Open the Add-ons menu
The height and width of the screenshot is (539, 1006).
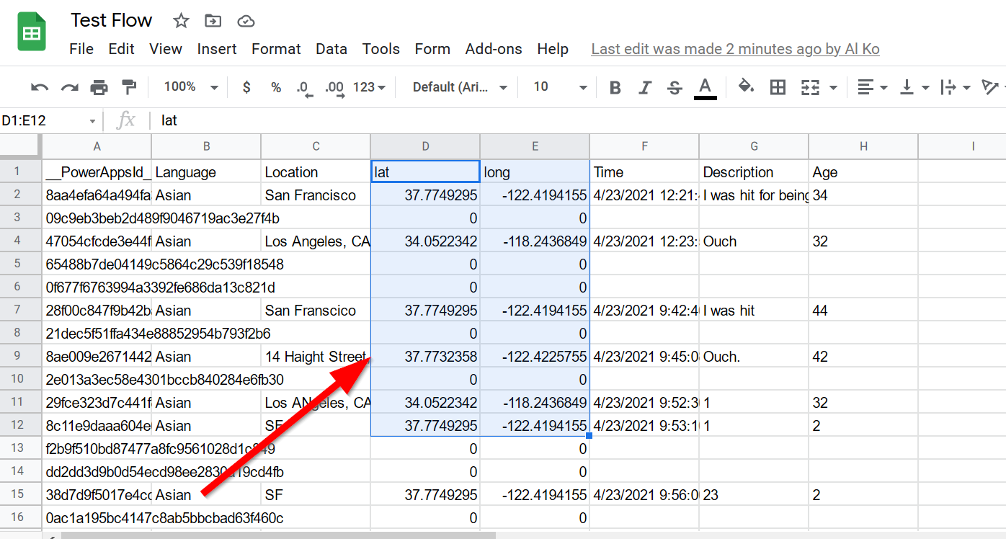click(494, 49)
